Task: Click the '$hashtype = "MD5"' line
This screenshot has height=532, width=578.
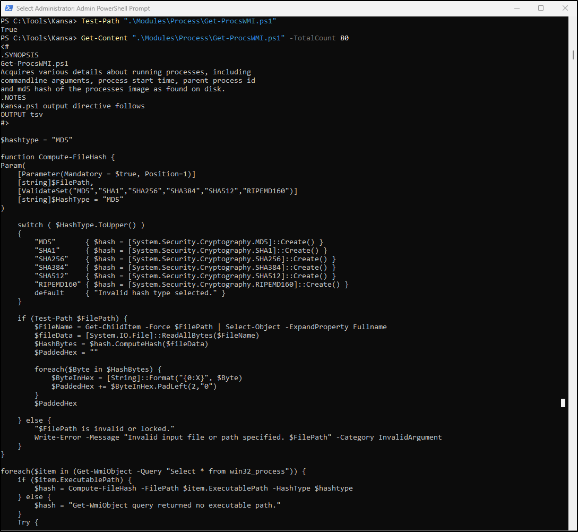Action: (37, 140)
